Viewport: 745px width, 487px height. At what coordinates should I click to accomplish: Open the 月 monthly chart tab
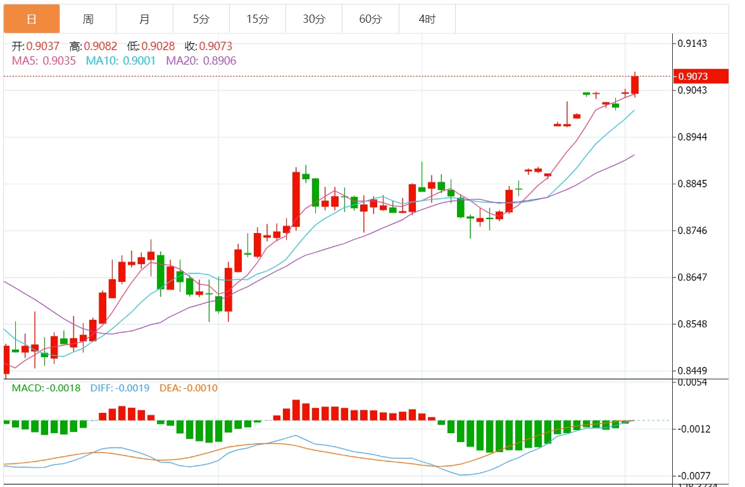coord(144,19)
